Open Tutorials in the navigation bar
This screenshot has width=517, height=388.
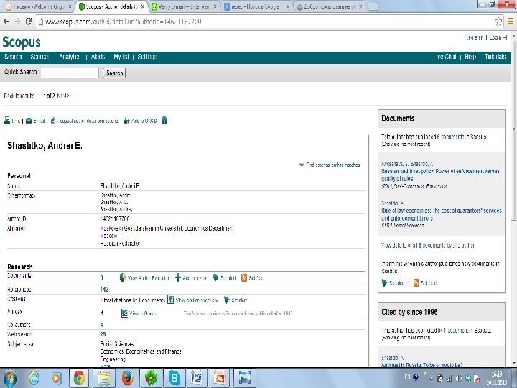[x=495, y=57]
